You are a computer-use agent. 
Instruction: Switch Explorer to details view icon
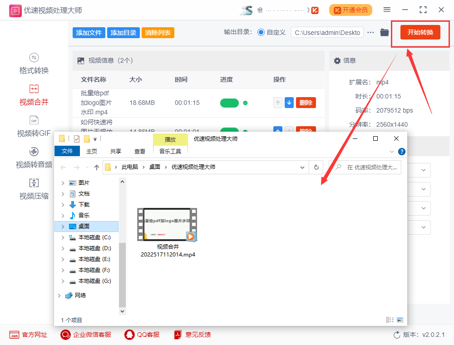point(390,320)
